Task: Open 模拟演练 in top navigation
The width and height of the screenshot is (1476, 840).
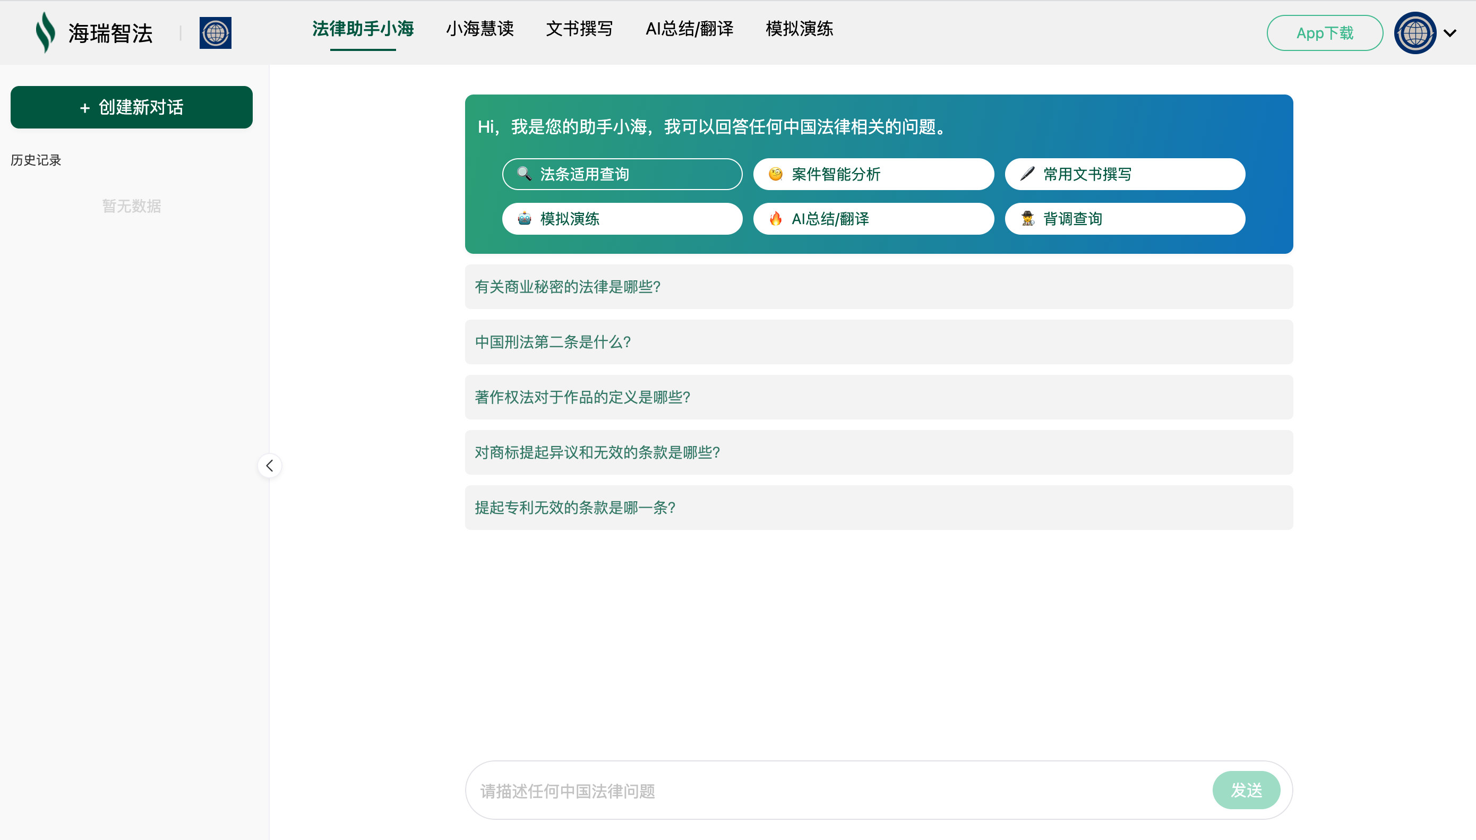Action: (x=799, y=29)
